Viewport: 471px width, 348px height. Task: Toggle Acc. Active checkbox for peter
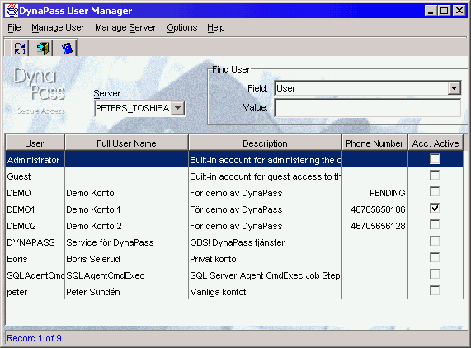click(435, 290)
